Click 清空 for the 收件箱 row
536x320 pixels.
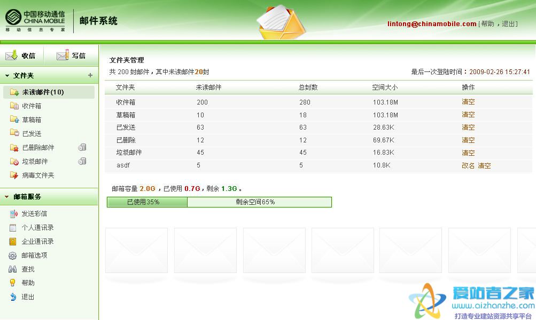pyautogui.click(x=468, y=102)
